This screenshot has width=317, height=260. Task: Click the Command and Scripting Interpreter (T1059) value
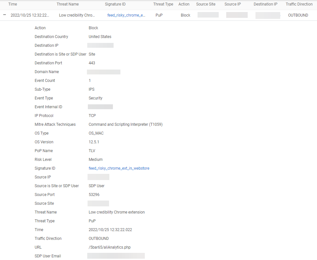(125, 124)
